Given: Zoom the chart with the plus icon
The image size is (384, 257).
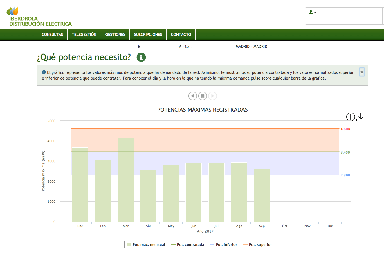Looking at the screenshot, I should click(351, 117).
